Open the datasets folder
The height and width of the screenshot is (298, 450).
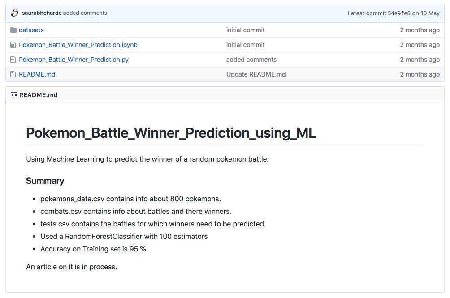pyautogui.click(x=31, y=30)
